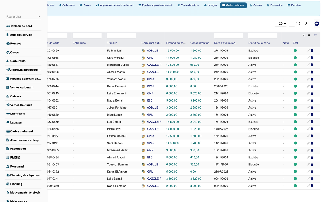The image size is (323, 202).
Task: Delete Karim Bennani card with trash icon
Action: tap(312, 86)
